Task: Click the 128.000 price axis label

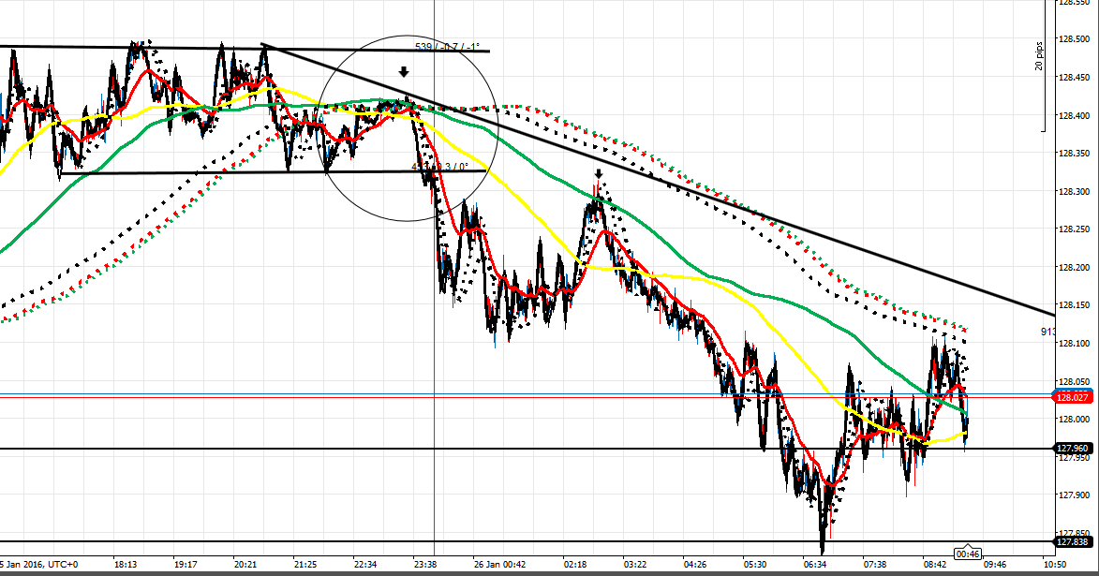Action: click(1073, 419)
